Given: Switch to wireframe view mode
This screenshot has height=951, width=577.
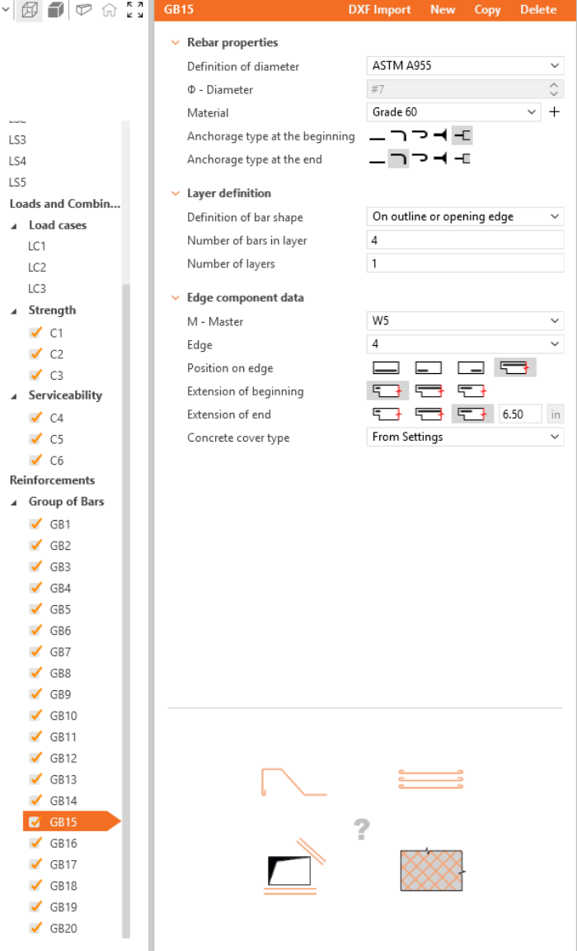Looking at the screenshot, I should pyautogui.click(x=30, y=11).
